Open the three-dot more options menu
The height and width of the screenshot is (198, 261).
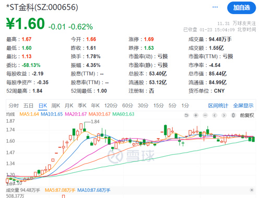215,7
